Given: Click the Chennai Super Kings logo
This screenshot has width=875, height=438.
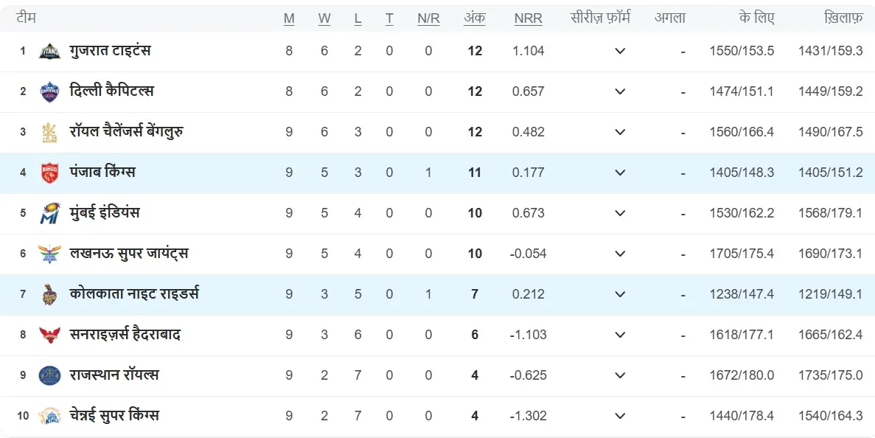Looking at the screenshot, I should point(49,416).
